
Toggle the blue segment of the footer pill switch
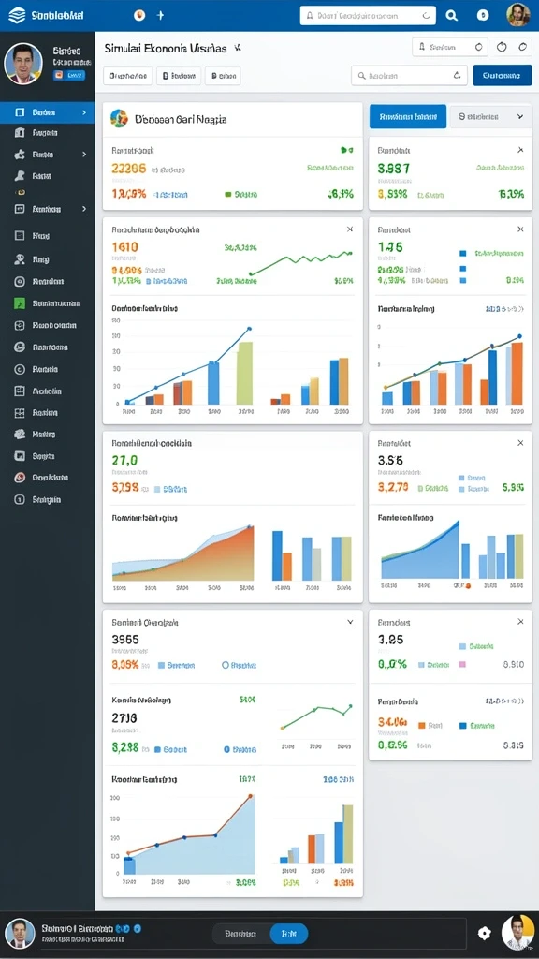[x=288, y=934]
